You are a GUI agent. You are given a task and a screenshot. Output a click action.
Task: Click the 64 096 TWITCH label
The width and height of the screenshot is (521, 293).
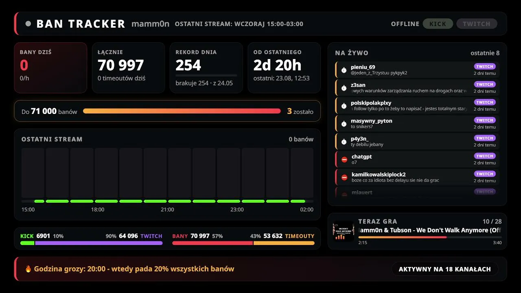pyautogui.click(x=140, y=236)
